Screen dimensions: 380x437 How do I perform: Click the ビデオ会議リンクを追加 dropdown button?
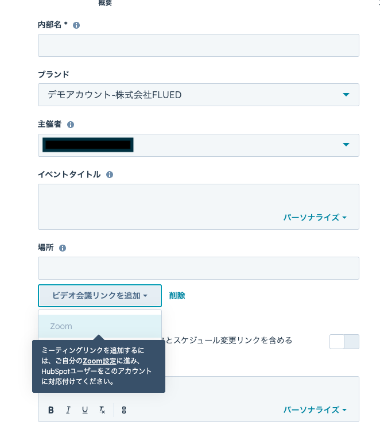(x=100, y=296)
